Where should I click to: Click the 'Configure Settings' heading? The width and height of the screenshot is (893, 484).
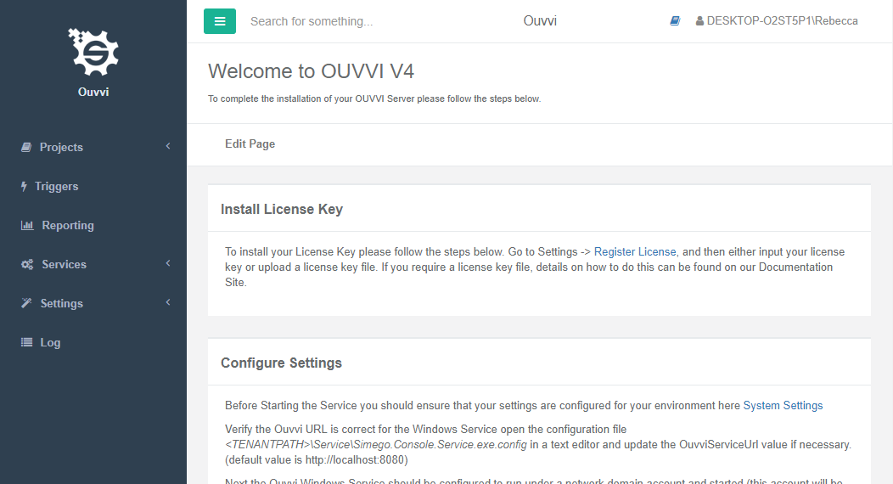(281, 363)
